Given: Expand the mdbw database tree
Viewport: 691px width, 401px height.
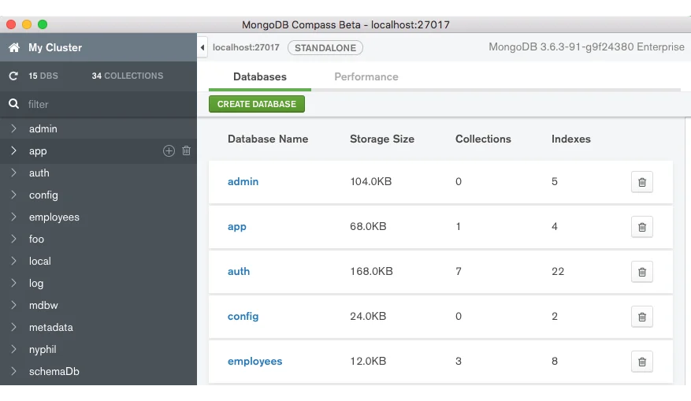Looking at the screenshot, I should point(13,305).
